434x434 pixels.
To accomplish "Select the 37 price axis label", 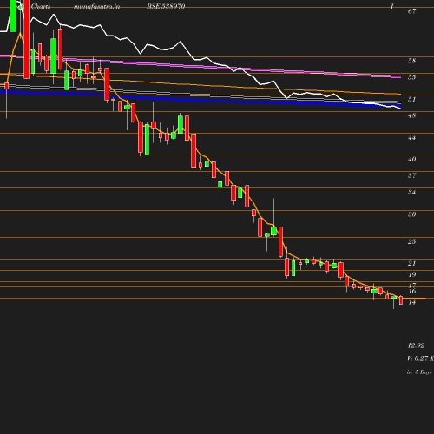I will tap(411, 175).
